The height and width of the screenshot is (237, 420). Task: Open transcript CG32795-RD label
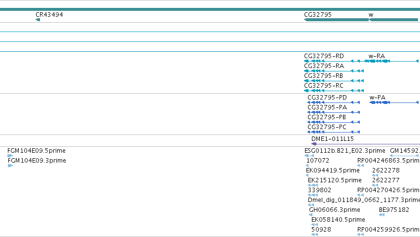tap(324, 56)
